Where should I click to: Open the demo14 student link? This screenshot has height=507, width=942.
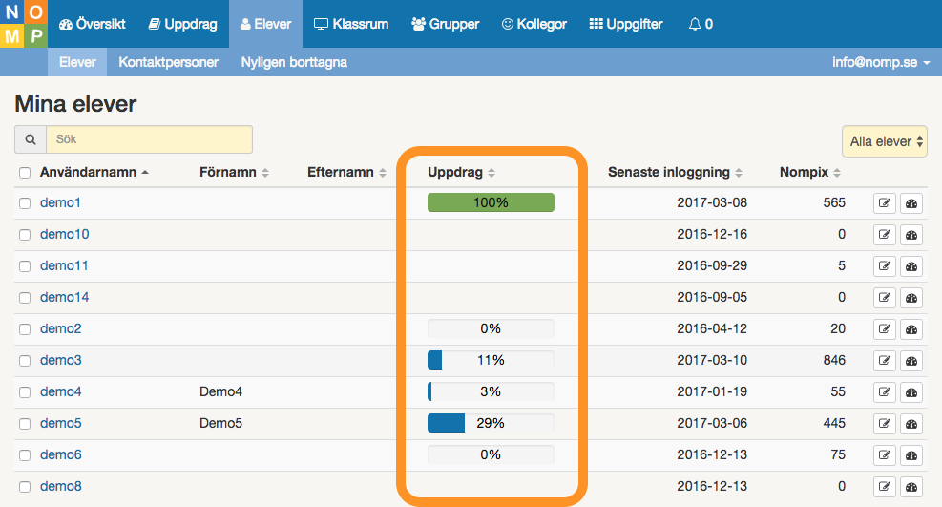[x=64, y=297]
